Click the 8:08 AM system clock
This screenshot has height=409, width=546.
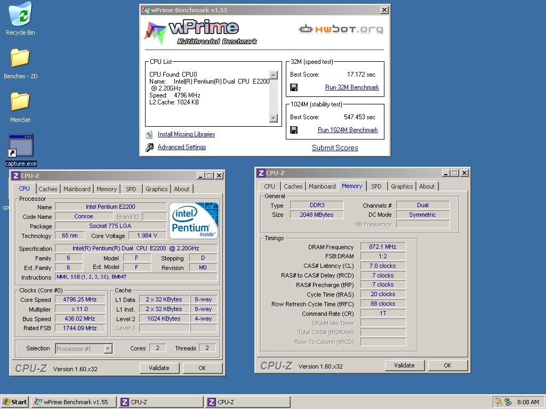[528, 402]
